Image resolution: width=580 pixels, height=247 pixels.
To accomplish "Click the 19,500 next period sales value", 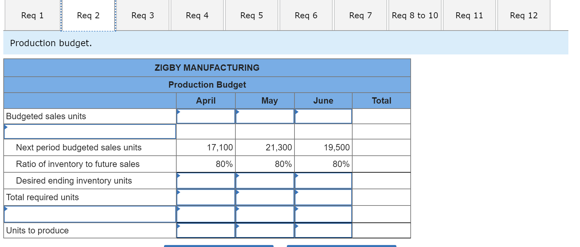I will click(337, 147).
